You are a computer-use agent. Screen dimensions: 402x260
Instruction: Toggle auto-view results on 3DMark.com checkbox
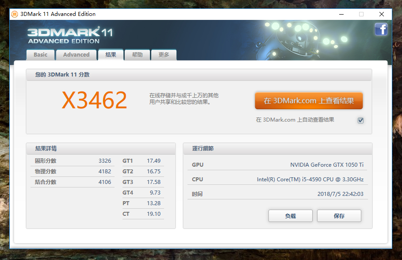pos(360,120)
